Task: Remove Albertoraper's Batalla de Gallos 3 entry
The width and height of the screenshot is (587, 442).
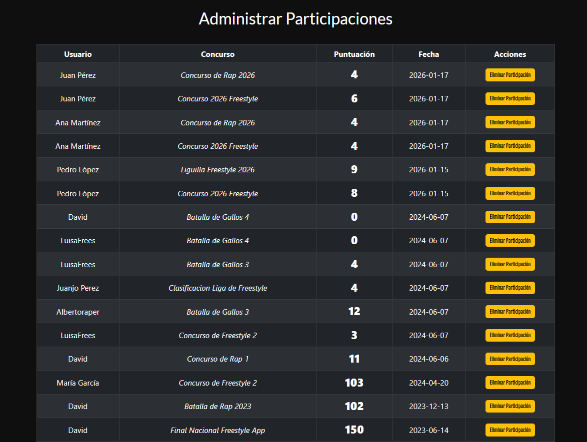Action: tap(510, 312)
